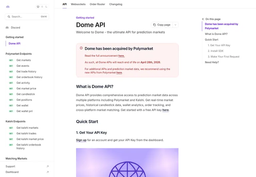Viewport: 256px width, 177px height.
Task: Select Dome API in sidebar
Action: click(x=14, y=43)
